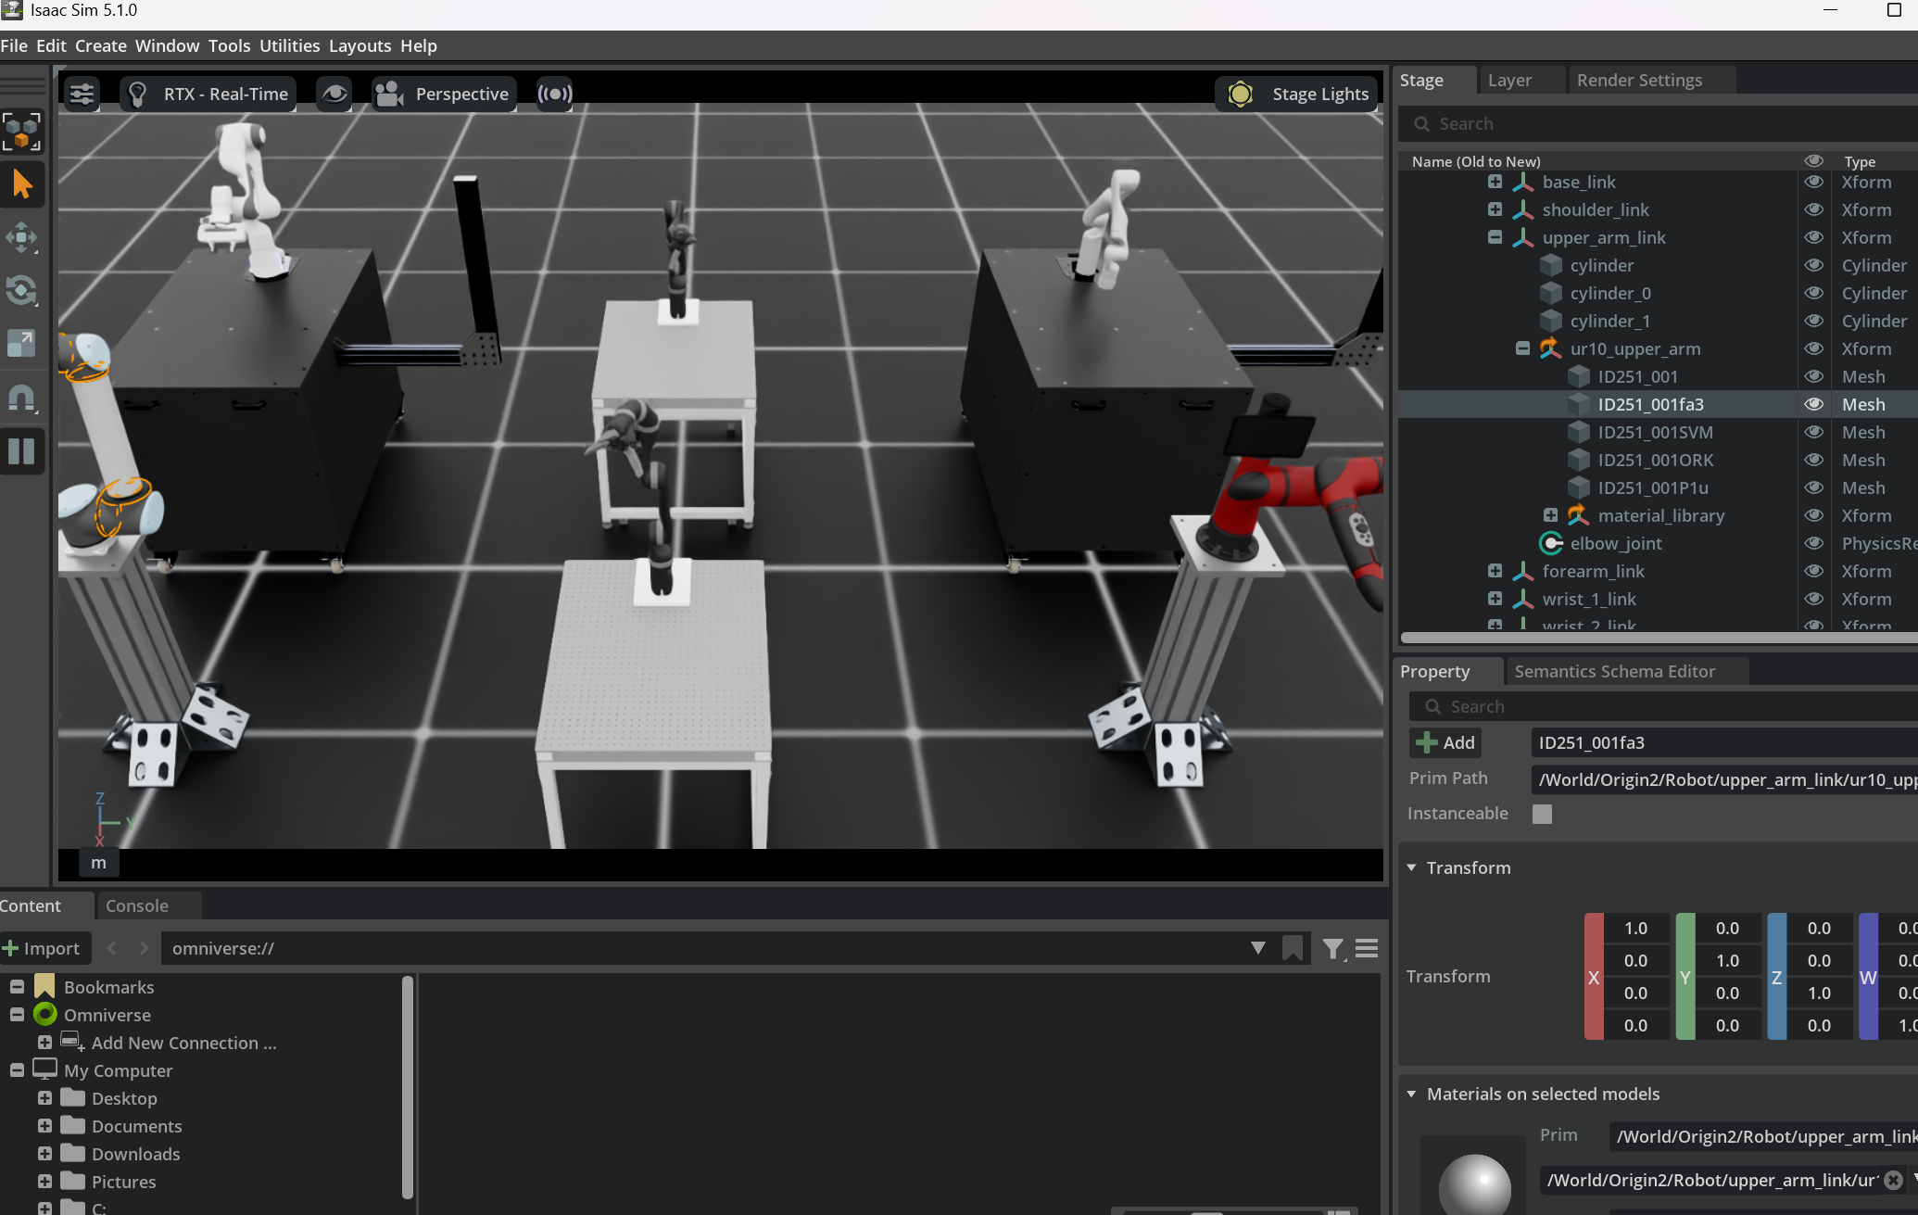This screenshot has height=1215, width=1918.
Task: Toggle the snap magnet icon
Action: click(x=21, y=399)
